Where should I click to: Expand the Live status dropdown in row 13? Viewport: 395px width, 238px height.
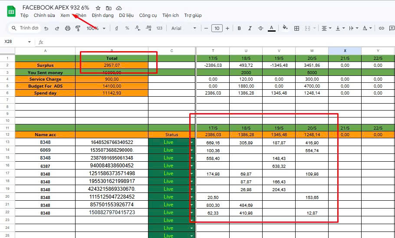tap(192, 142)
